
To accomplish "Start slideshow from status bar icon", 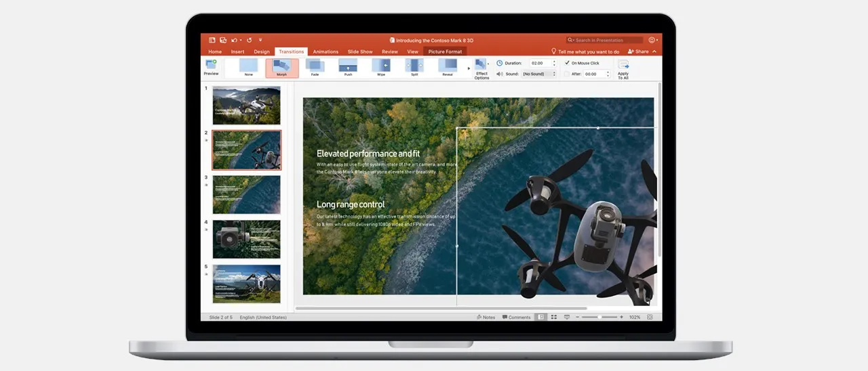I will (x=567, y=317).
